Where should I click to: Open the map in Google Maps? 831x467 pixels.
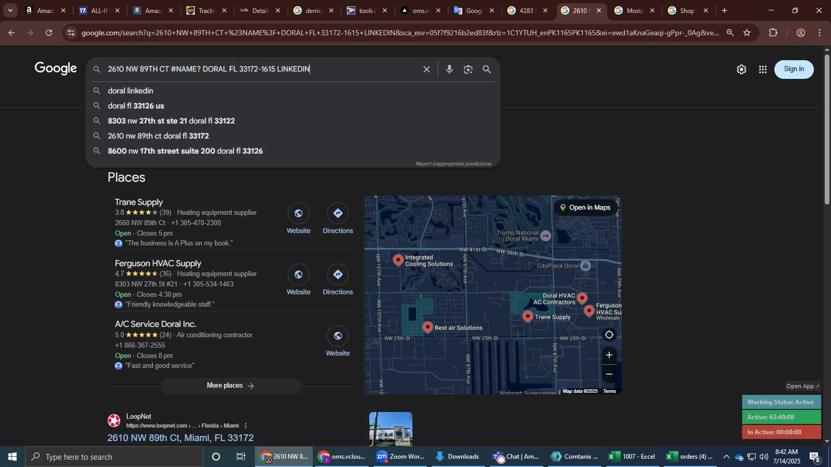(585, 208)
